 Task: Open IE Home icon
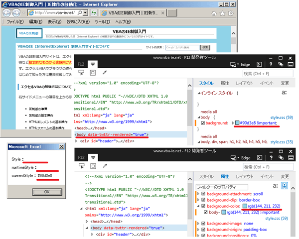tap(214, 13)
